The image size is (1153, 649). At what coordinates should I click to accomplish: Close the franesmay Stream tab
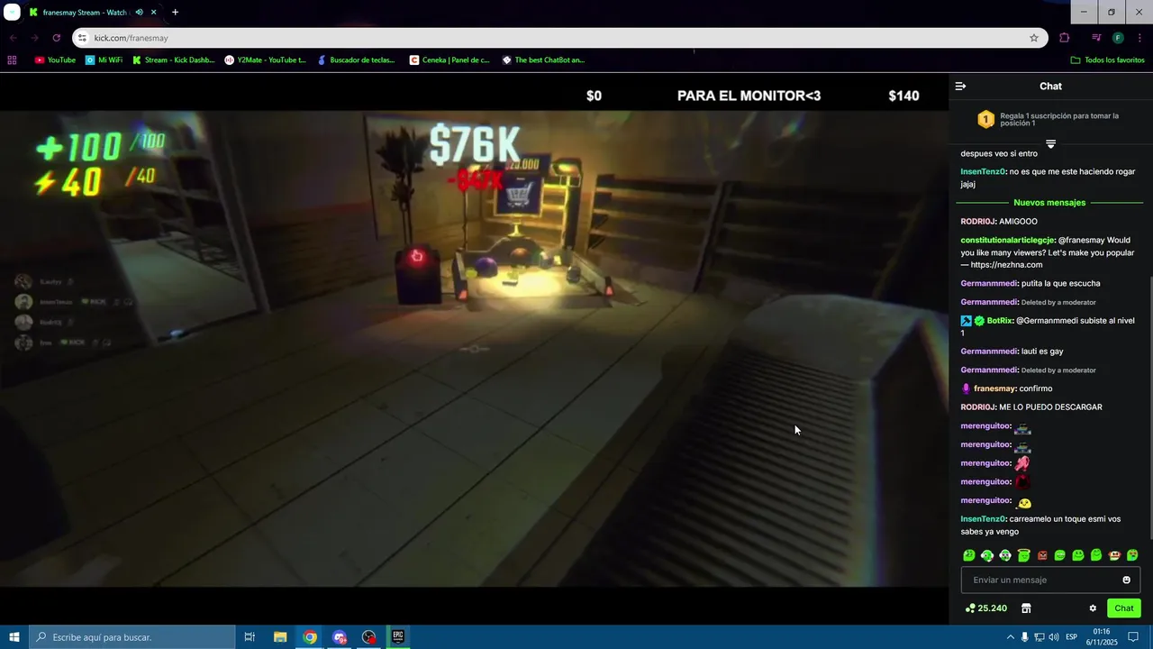153,13
